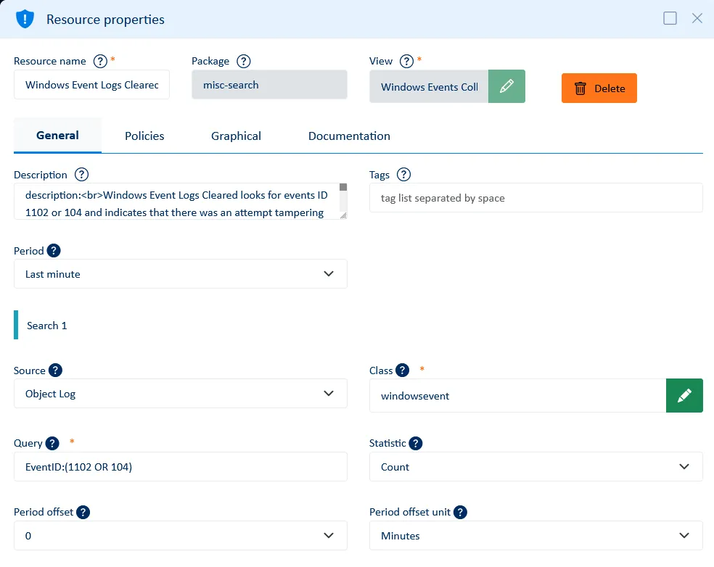
Task: Click the Period offset help icon
Action: pos(82,512)
